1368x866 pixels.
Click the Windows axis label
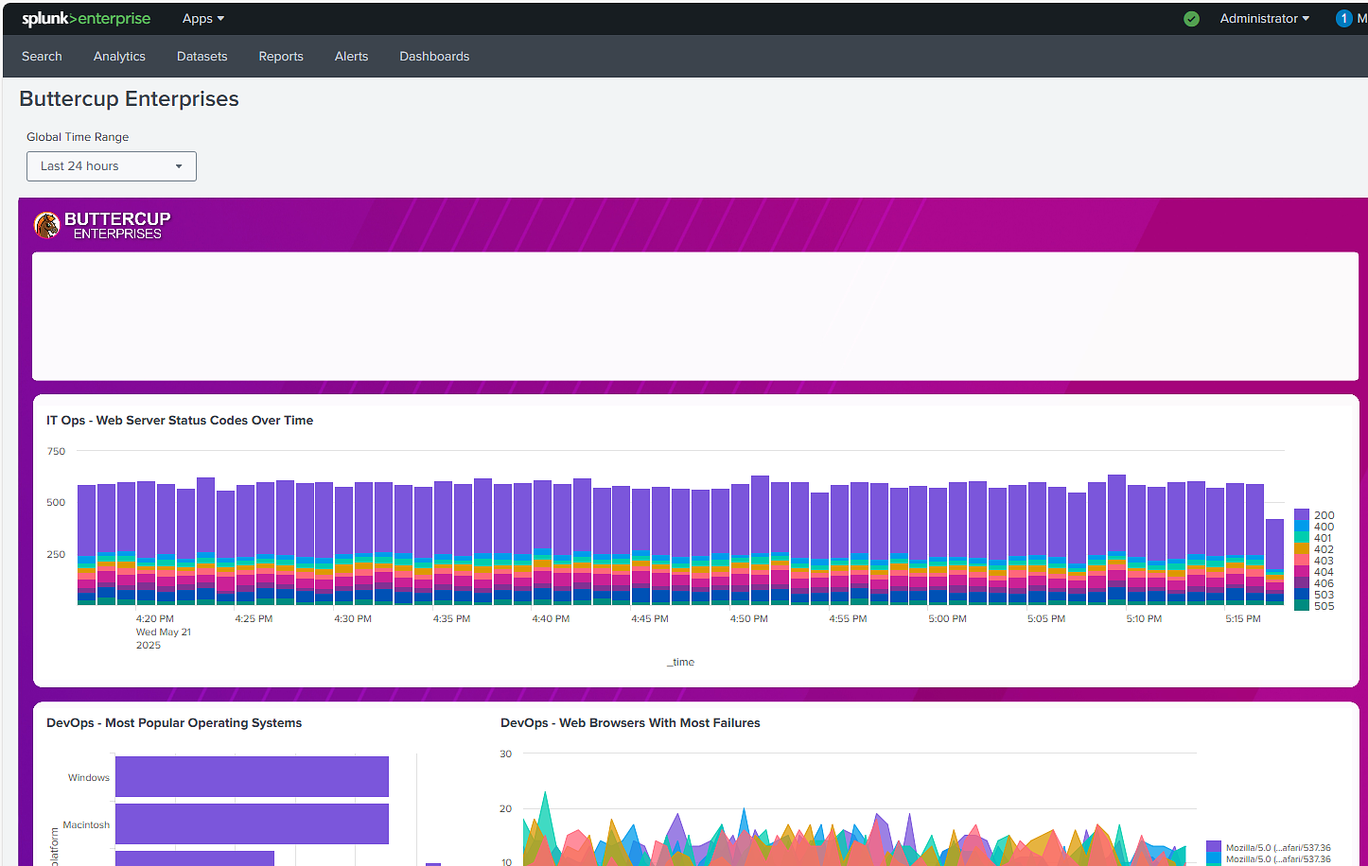[x=89, y=778]
